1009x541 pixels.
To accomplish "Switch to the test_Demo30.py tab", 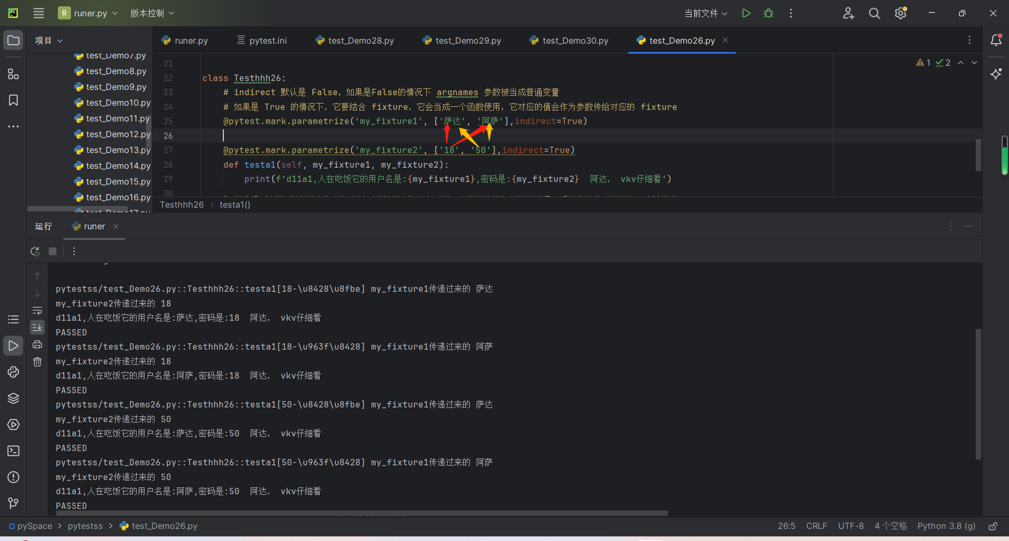I will 569,40.
